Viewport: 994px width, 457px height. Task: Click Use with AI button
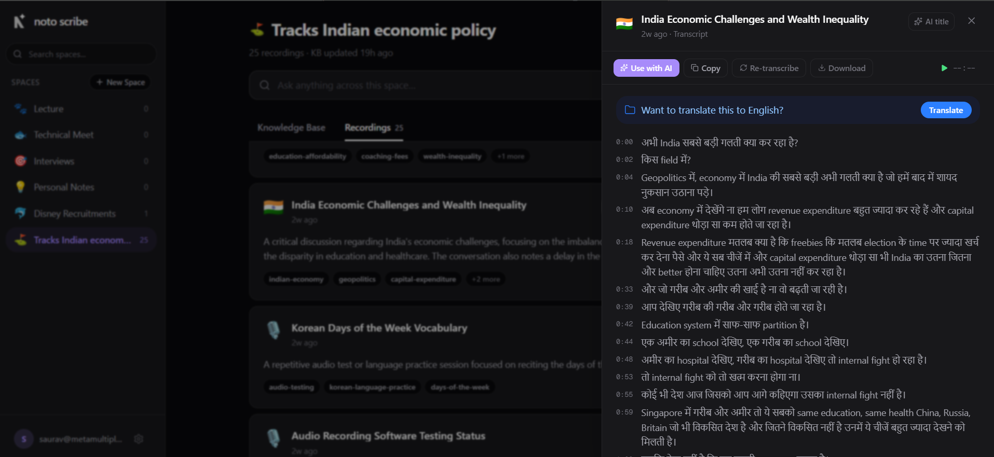(646, 68)
